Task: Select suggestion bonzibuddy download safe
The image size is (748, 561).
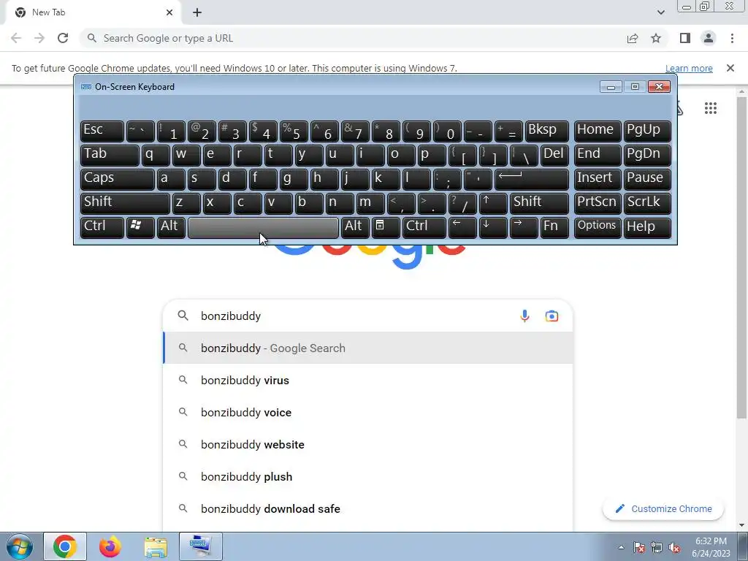Action: [x=368, y=508]
